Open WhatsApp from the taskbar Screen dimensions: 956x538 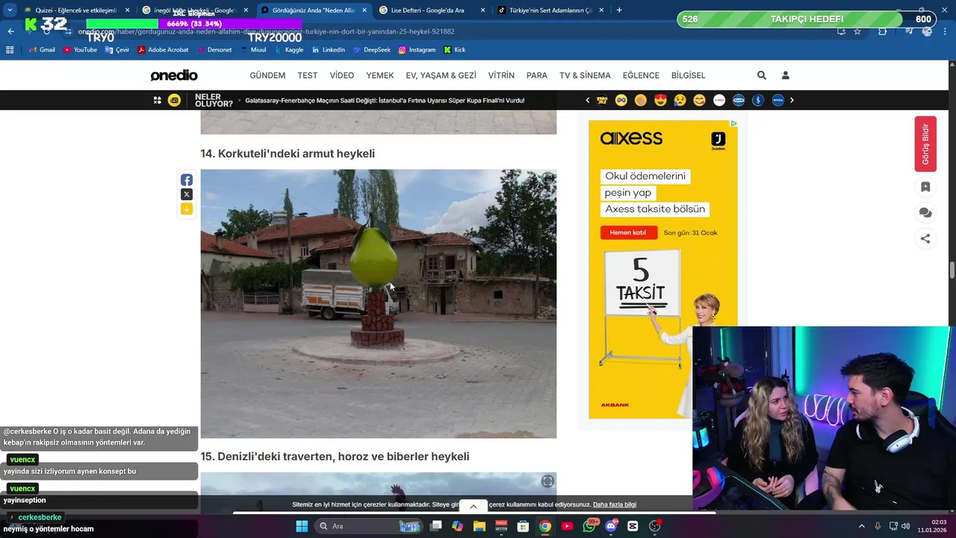coord(589,526)
